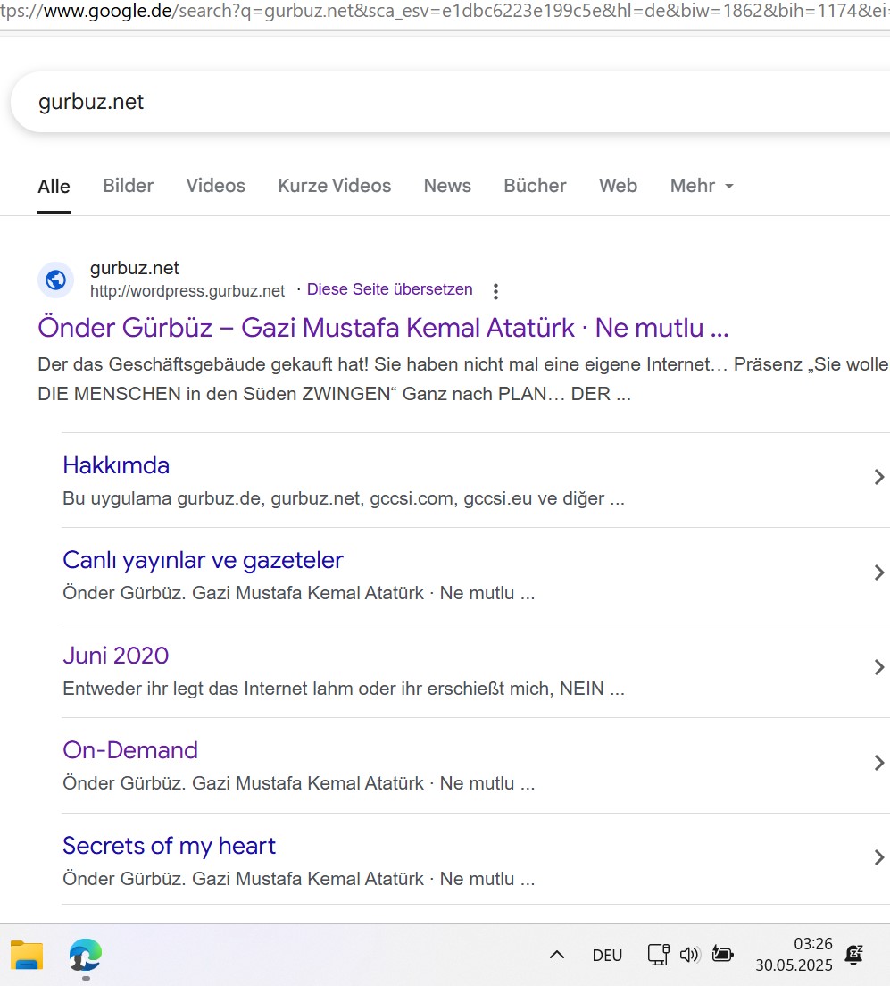Open the Kurze Videos tab

tap(335, 186)
